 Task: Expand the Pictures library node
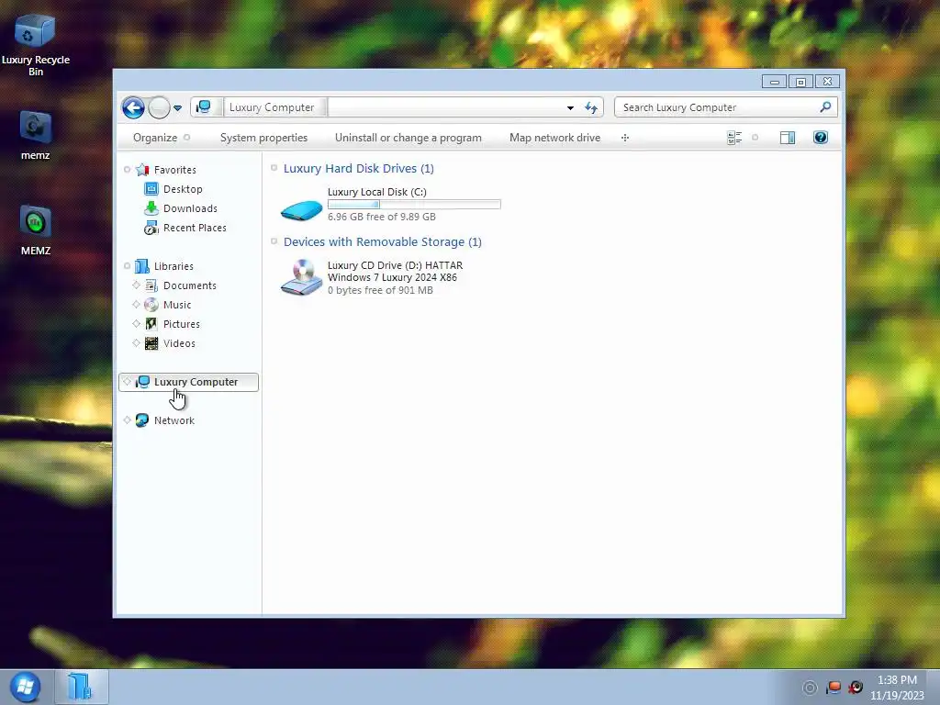pyautogui.click(x=136, y=324)
